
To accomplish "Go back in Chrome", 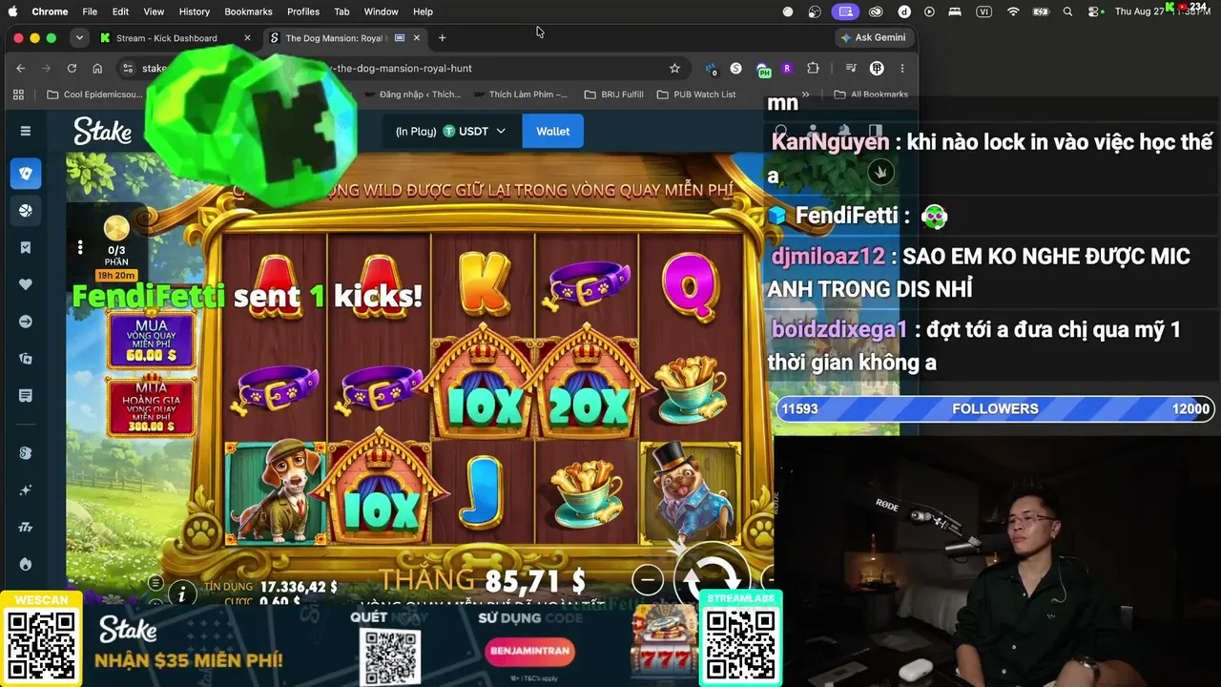I will (x=20, y=68).
